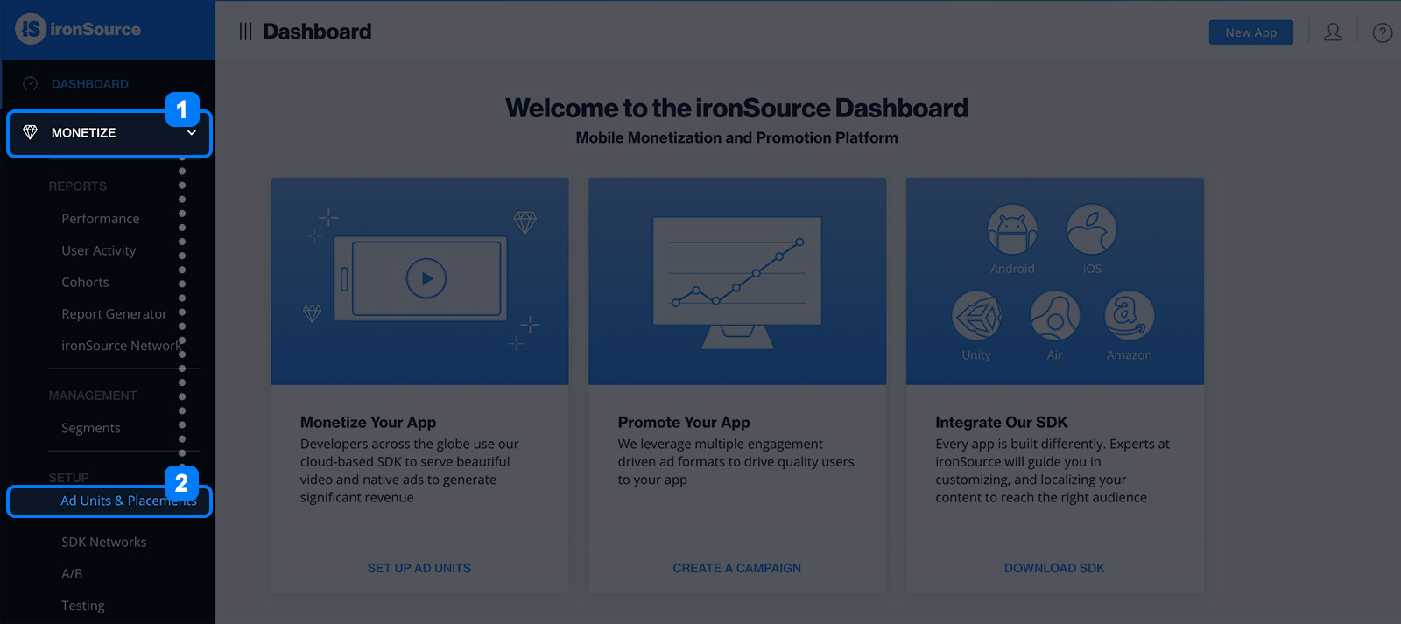1401x624 pixels.
Task: Click the Monetize diamond icon
Action: click(30, 132)
